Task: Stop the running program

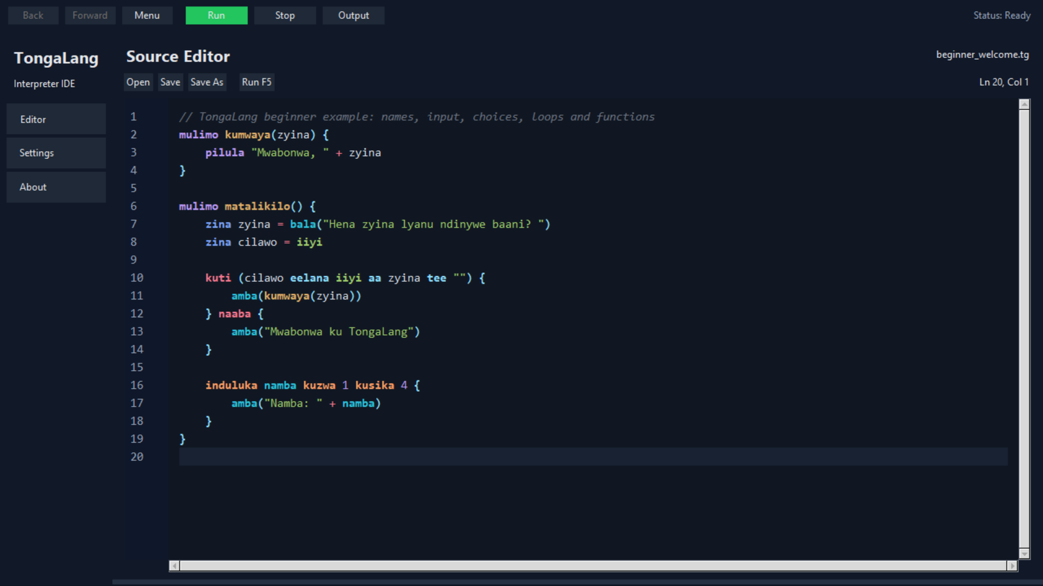Action: (x=285, y=16)
